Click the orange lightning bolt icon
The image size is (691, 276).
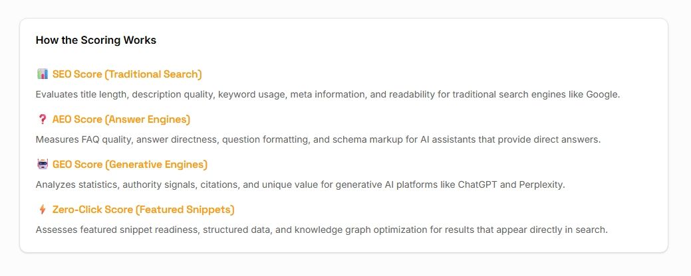(43, 210)
